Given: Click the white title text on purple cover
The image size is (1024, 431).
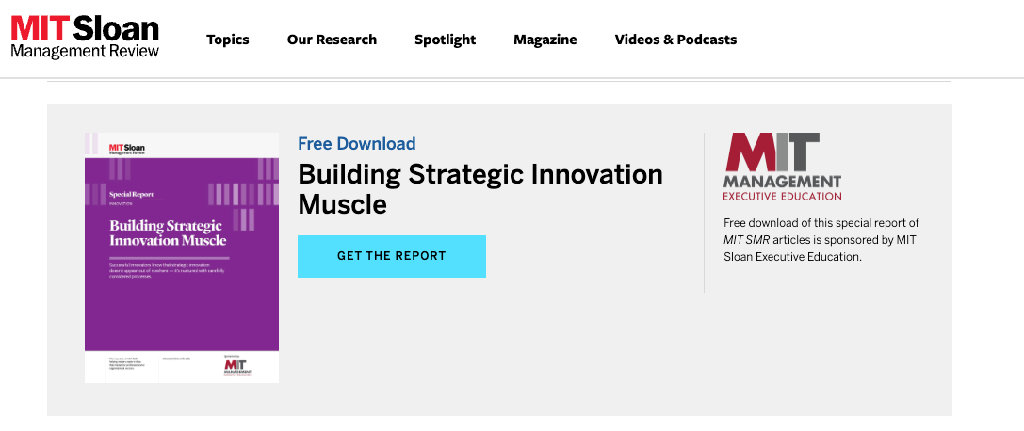Looking at the screenshot, I should tap(168, 232).
